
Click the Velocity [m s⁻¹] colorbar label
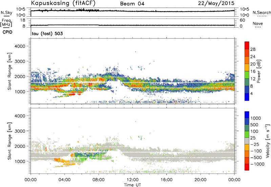[x=268, y=141]
